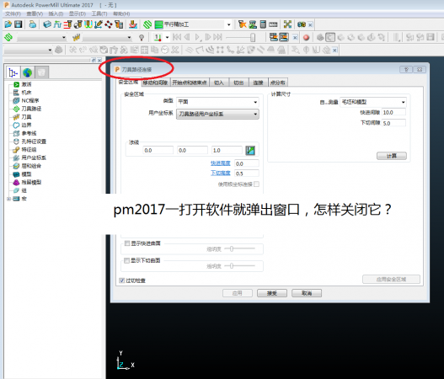
Task: Uncheck the 过切检查 checkbox
Action: pos(122,280)
